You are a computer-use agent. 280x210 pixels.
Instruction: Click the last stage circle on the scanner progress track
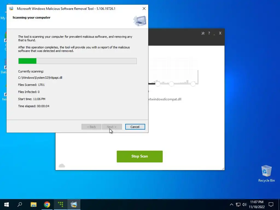193,84
